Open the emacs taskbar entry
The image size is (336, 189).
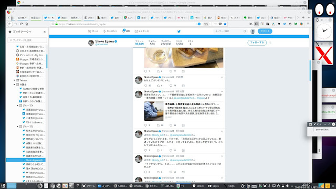pyautogui.click(x=136, y=186)
